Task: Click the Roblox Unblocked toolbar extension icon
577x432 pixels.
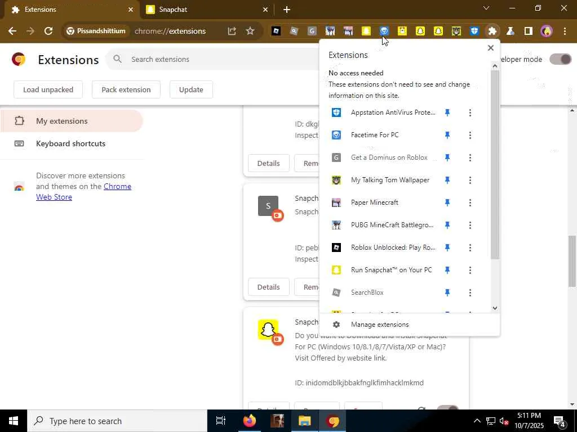Action: (276, 31)
